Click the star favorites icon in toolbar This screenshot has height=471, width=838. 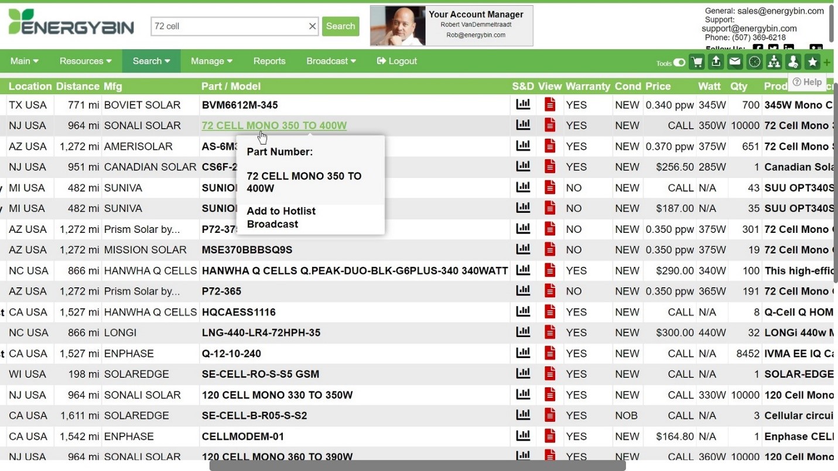click(x=812, y=61)
